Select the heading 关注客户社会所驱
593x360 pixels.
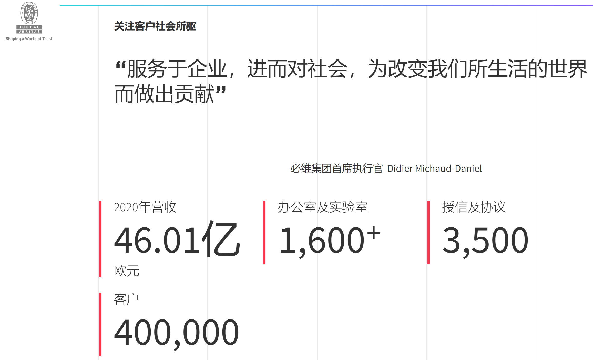(155, 26)
